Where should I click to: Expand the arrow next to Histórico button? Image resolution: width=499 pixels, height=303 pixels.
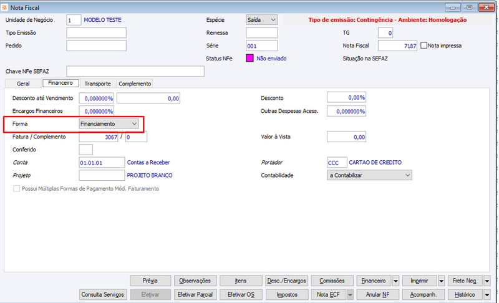(x=487, y=295)
